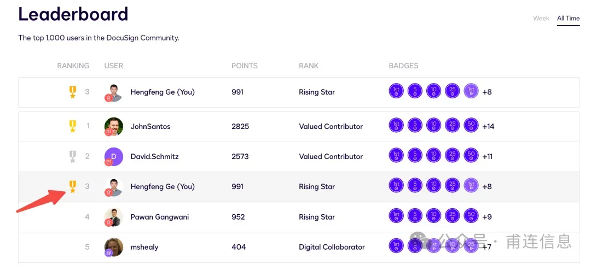Switch to the Week tab
Viewport: 591px width, 265px height.
point(541,18)
